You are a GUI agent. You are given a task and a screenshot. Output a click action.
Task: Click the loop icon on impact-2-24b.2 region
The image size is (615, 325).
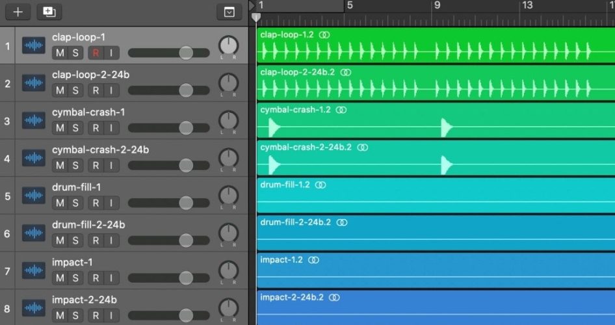click(334, 298)
